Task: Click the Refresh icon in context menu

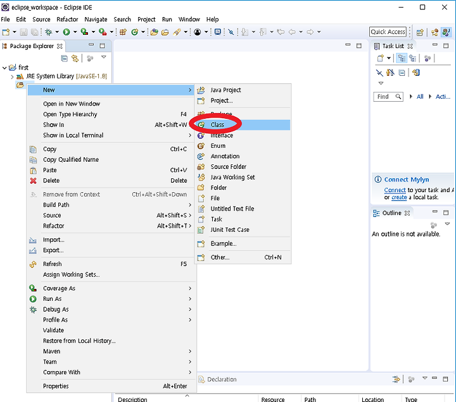Action: [x=33, y=264]
